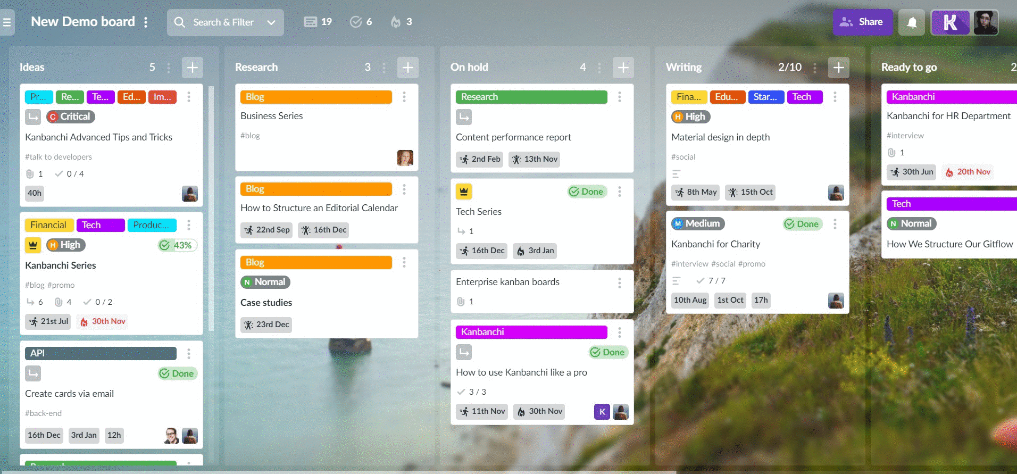The height and width of the screenshot is (474, 1017).
Task: Click 3/3 checklist on How to use Kanbanchi
Action: click(x=472, y=392)
